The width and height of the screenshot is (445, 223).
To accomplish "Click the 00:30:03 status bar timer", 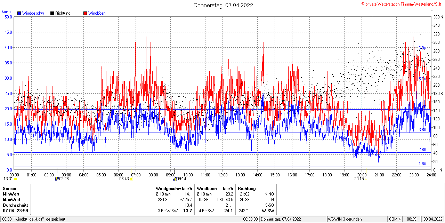I will click(x=251, y=219).
